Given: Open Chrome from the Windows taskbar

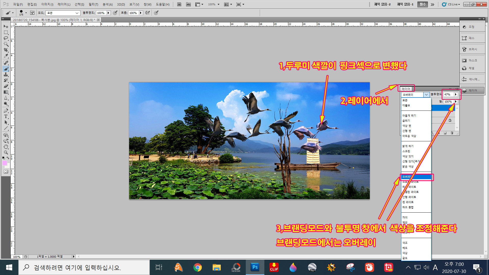Looking at the screenshot, I should 197,267.
